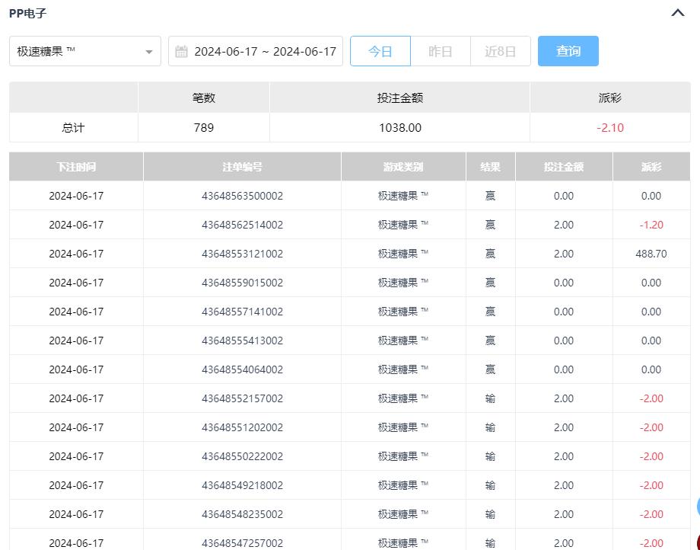Screen dimensions: 700x550
Task: Click the 查询 search button
Action: 568,51
